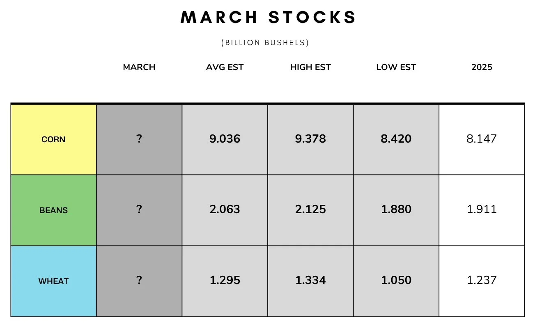The height and width of the screenshot is (325, 535).
Task: Click the blue WHEAT row label
Action: pos(53,281)
